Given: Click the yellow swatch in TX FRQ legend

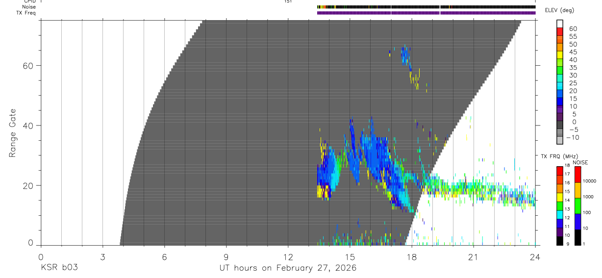Looking at the screenshot, I should click(559, 197).
